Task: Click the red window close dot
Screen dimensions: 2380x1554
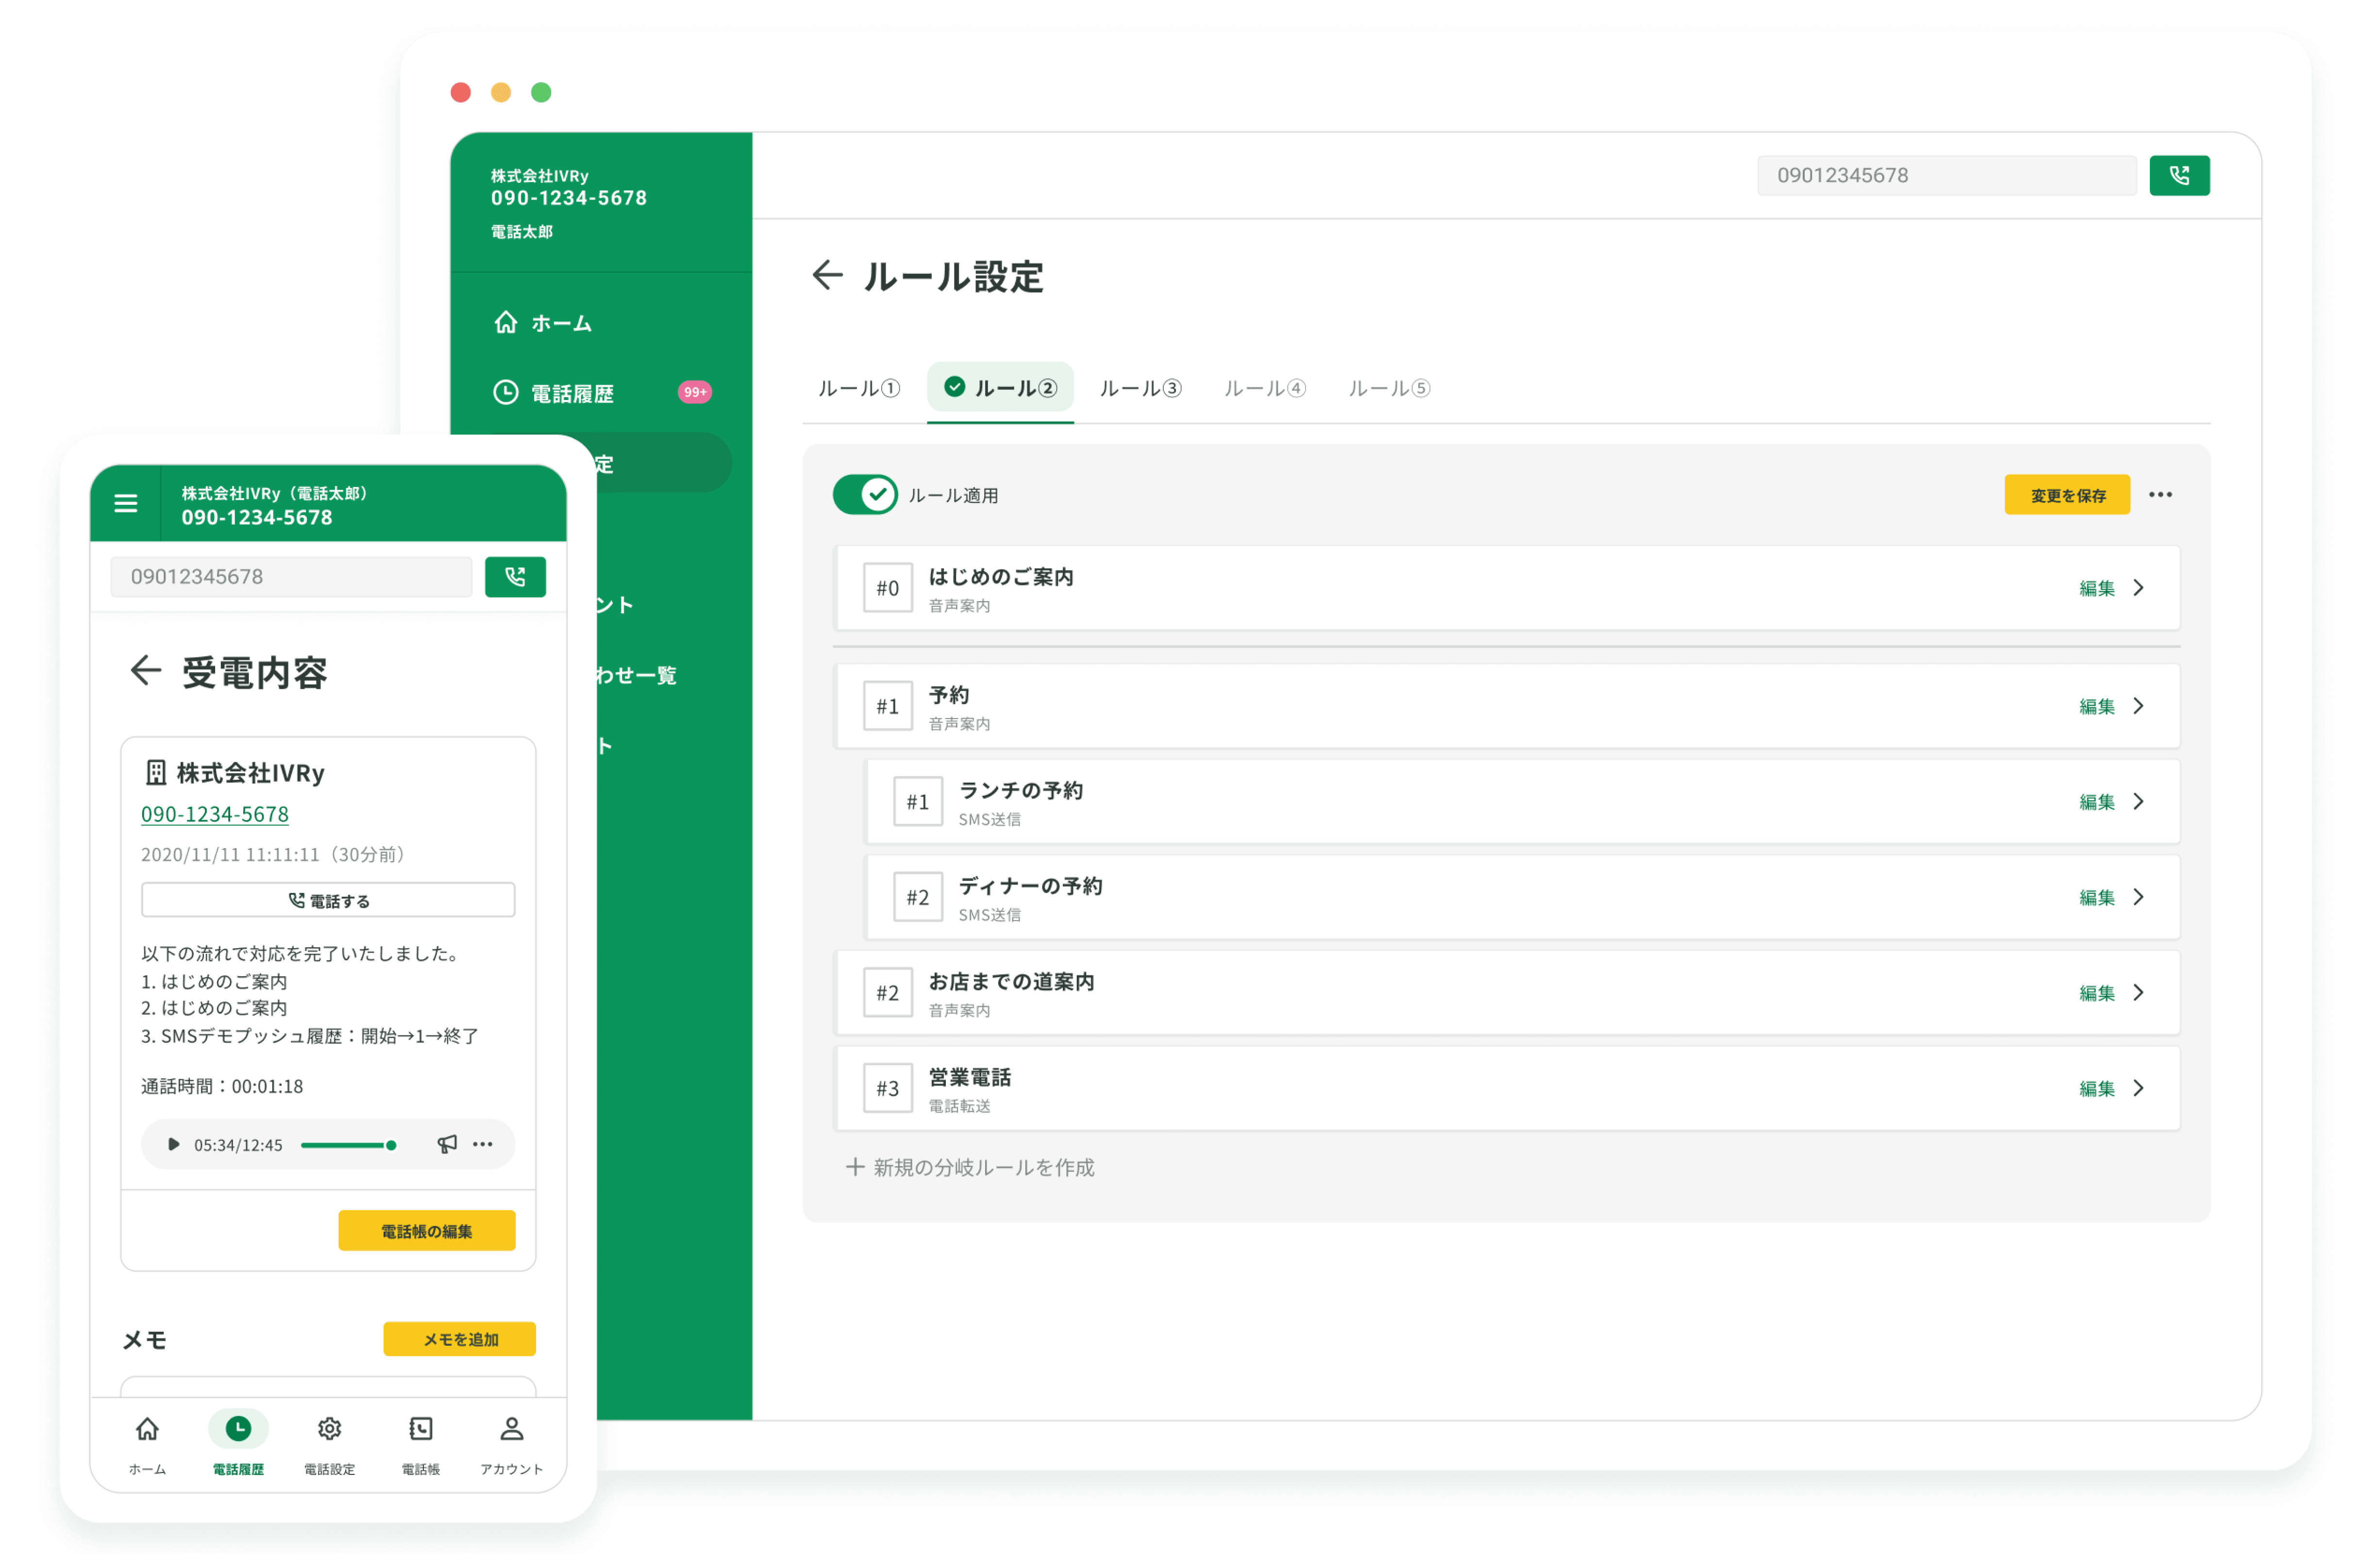Action: [461, 93]
